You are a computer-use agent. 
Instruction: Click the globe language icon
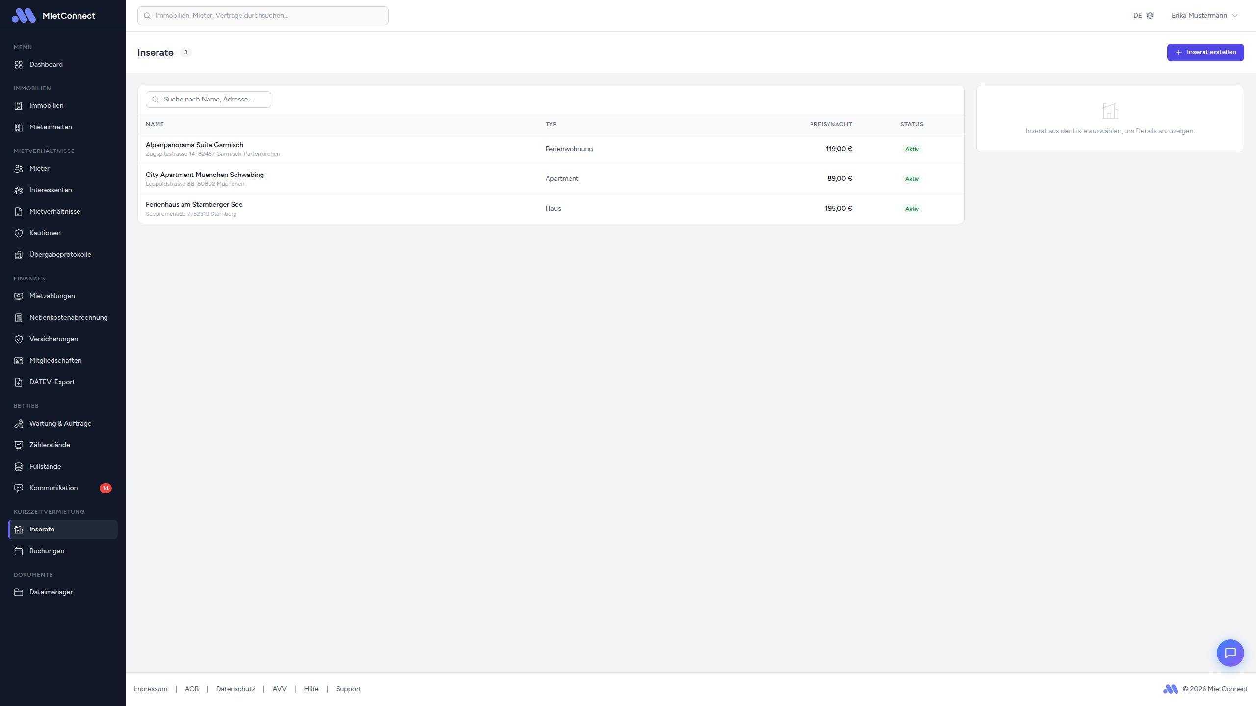coord(1150,16)
